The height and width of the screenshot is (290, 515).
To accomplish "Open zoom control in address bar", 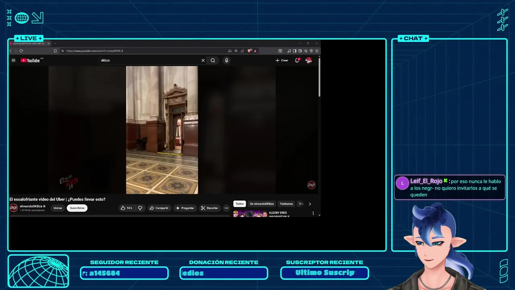I will [x=236, y=51].
